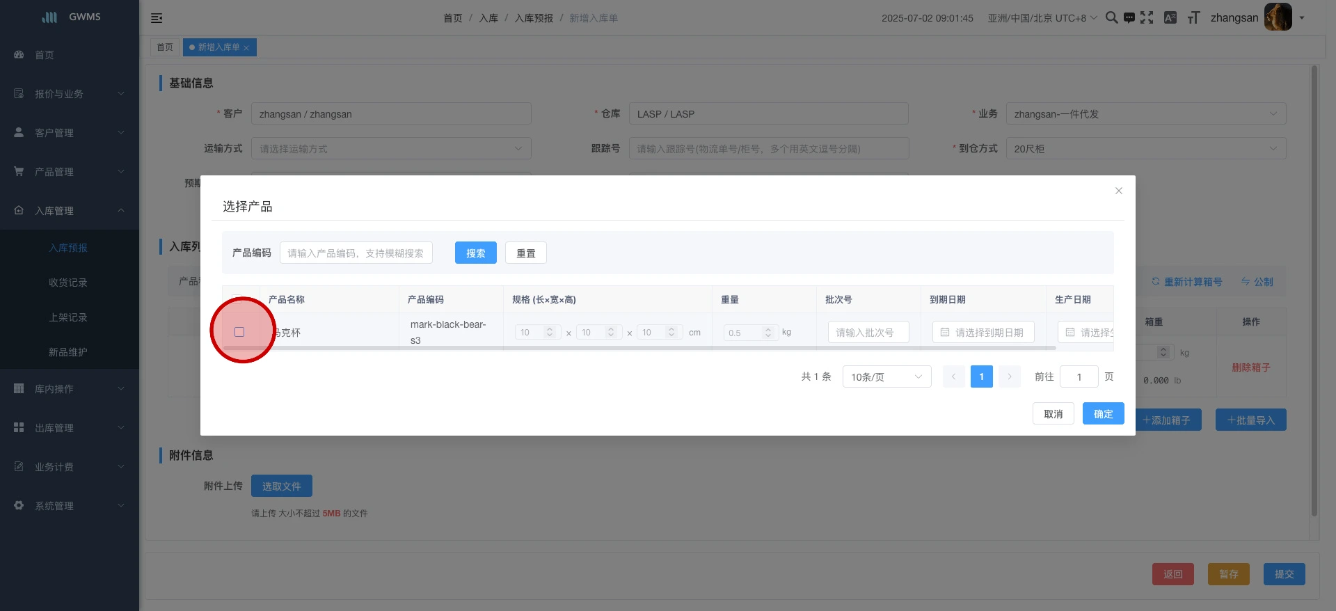
Task: Open the font size adjustment icon
Action: pos(1193,18)
